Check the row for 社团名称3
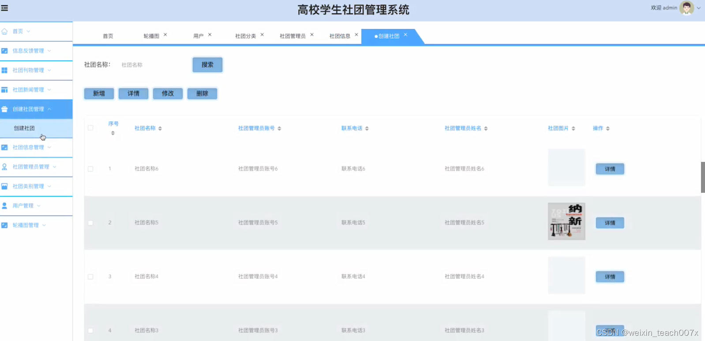The image size is (705, 341). click(x=90, y=330)
